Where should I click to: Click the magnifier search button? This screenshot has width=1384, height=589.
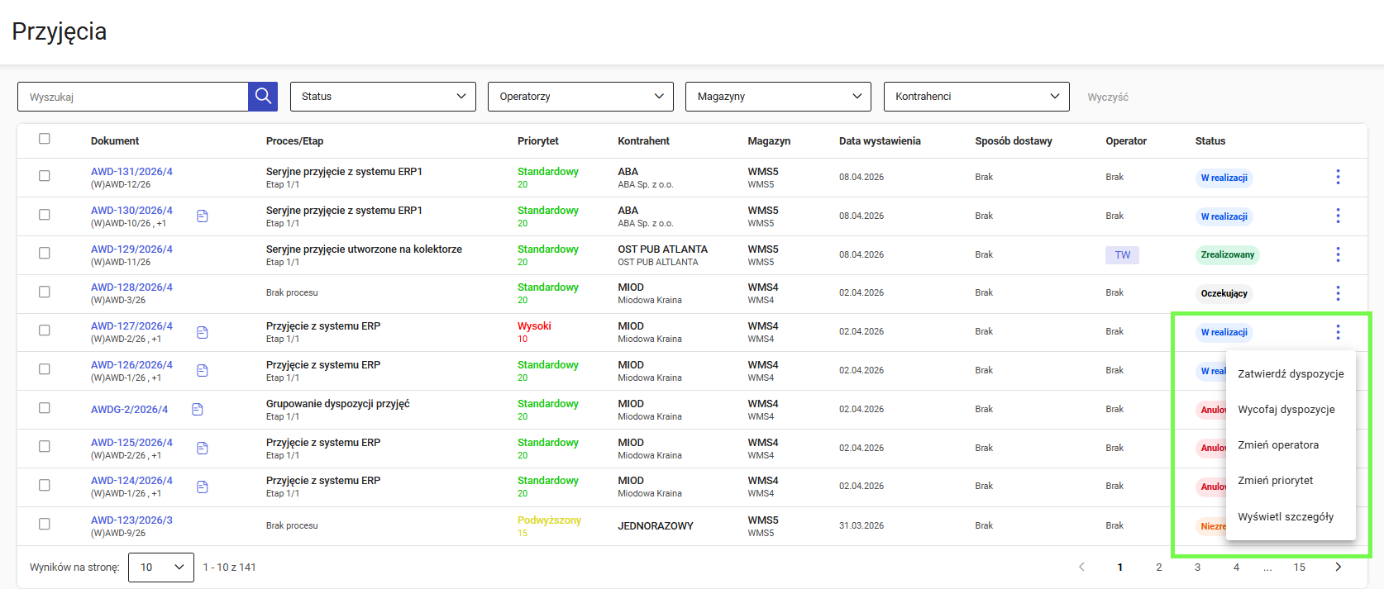263,97
